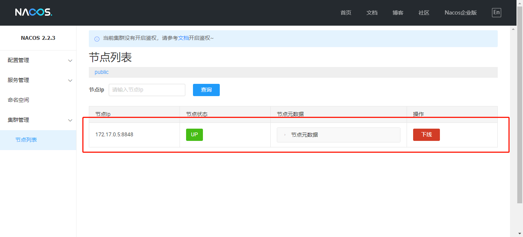The height and width of the screenshot is (237, 523).
Task: Expand the 服务管理 chevron arrow
Action: (x=70, y=80)
